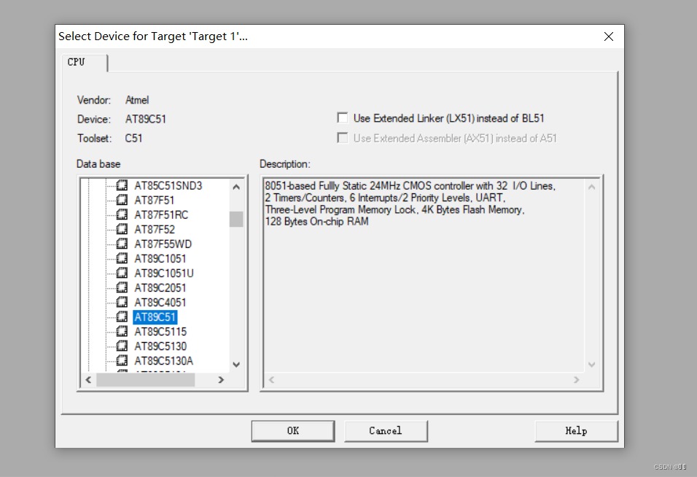Click the chip icon beside AT87F51
This screenshot has height=477, width=697.
coord(122,200)
